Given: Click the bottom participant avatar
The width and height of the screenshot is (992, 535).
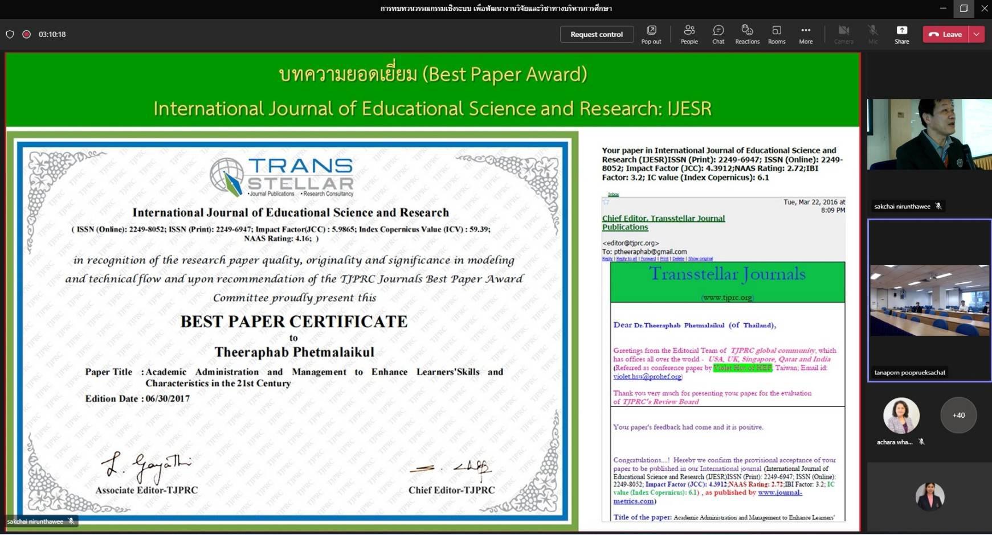Looking at the screenshot, I should point(930,496).
